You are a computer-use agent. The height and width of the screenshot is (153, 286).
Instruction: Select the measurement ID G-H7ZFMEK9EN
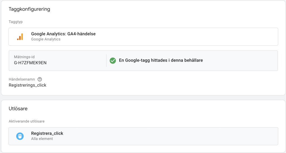(x=30, y=63)
